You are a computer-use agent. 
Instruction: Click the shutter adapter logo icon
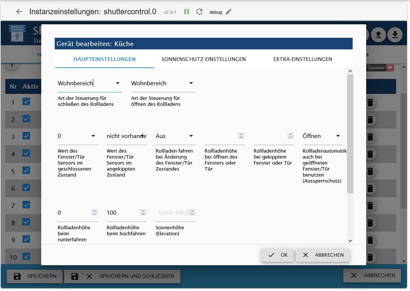pyautogui.click(x=17, y=33)
